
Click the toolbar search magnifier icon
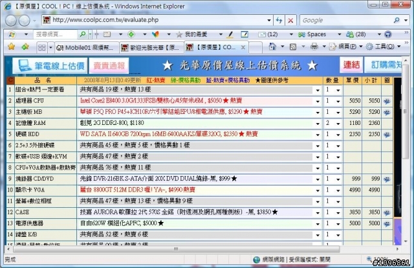point(83,34)
